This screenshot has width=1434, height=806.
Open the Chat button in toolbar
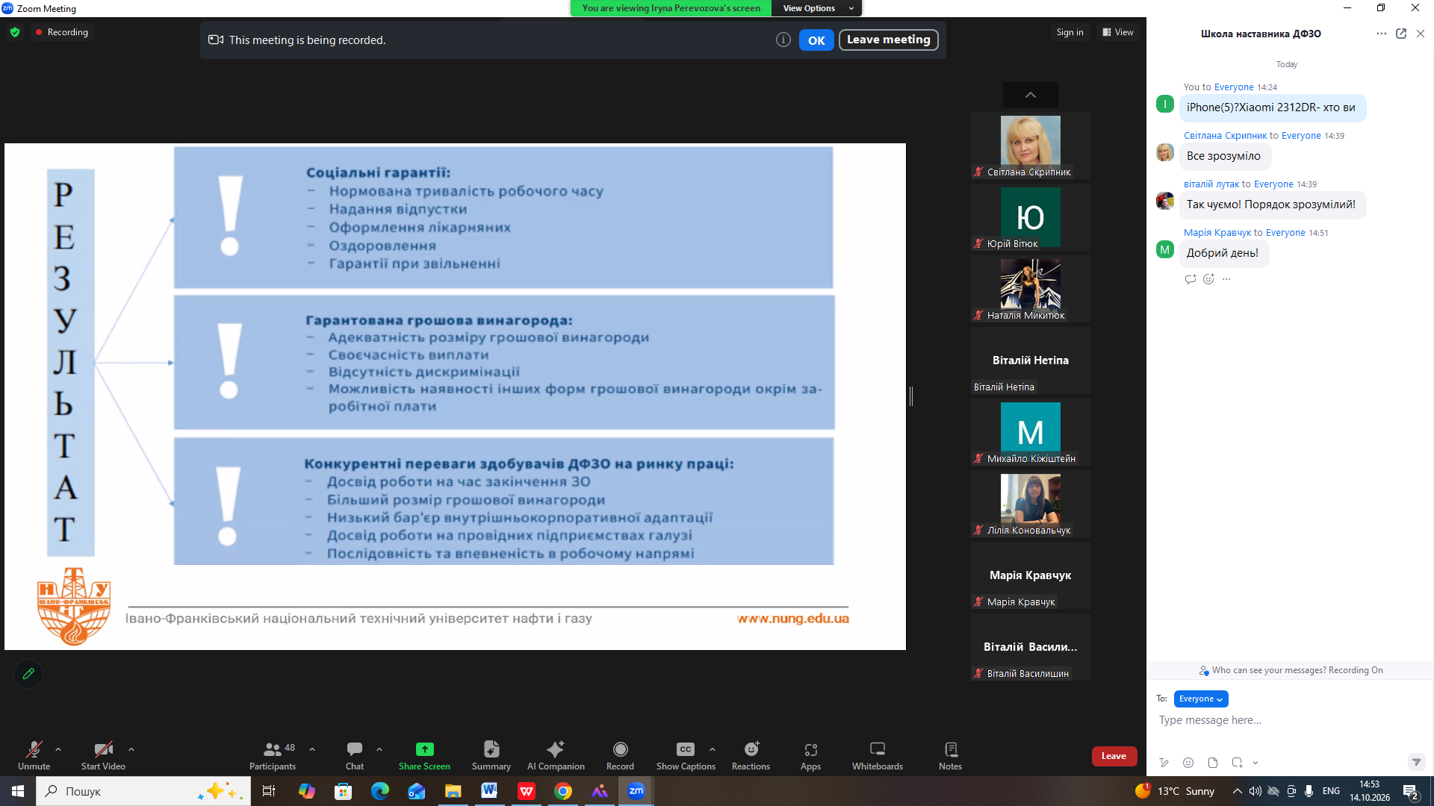click(x=355, y=755)
